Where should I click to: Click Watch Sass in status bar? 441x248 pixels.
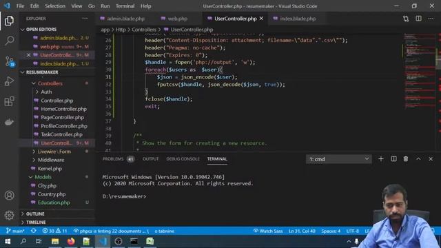point(268,231)
